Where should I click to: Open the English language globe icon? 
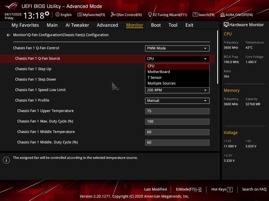[x=58, y=15]
